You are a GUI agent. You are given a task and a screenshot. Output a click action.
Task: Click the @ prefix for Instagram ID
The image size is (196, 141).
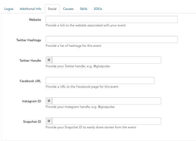click(49, 101)
